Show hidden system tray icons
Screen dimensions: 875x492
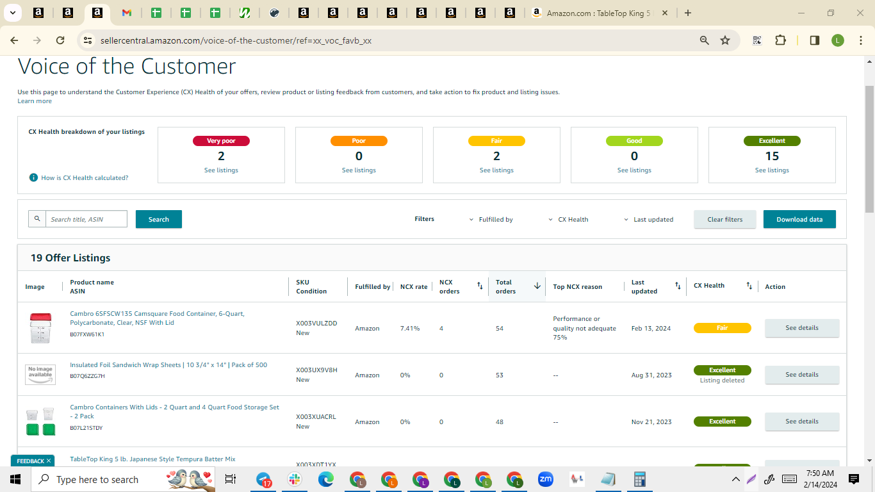736,479
